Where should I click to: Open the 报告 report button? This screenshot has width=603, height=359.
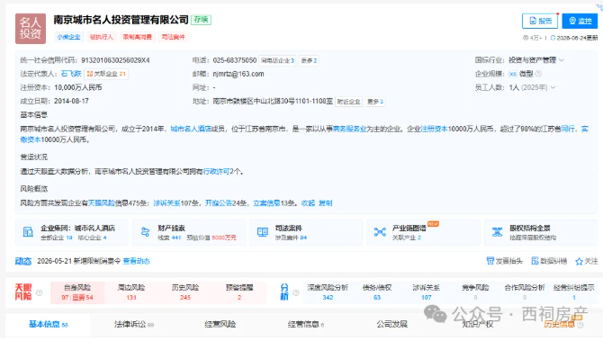click(540, 21)
